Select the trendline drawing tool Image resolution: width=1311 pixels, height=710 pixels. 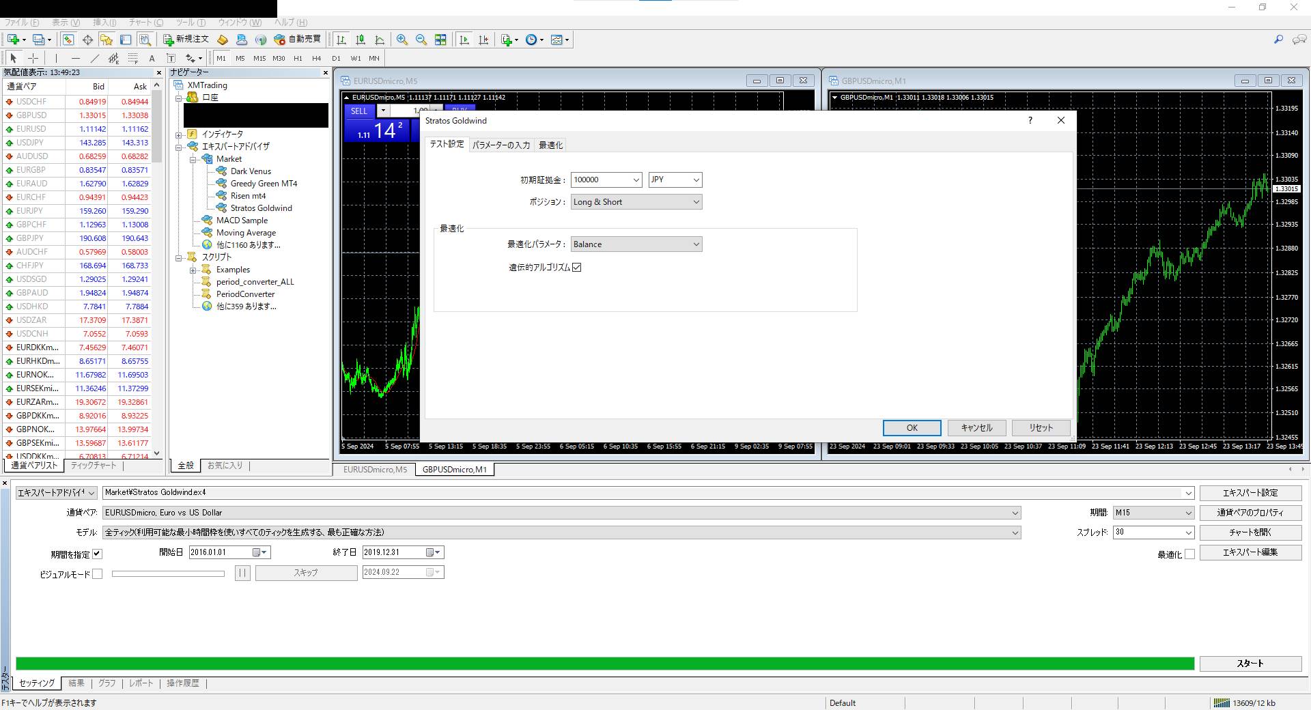point(94,58)
